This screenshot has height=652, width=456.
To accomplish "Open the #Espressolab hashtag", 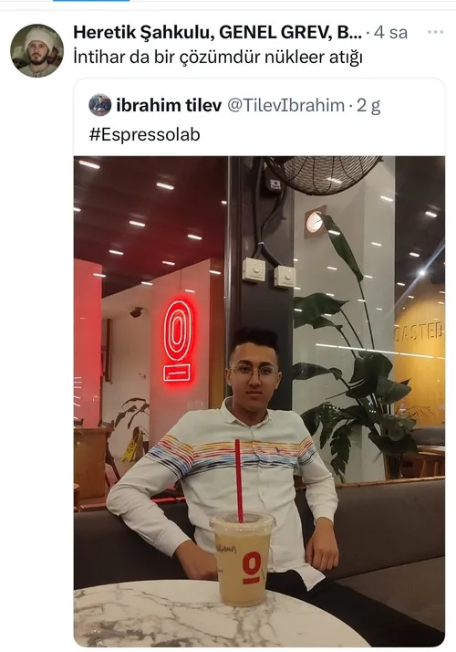I will [x=144, y=134].
